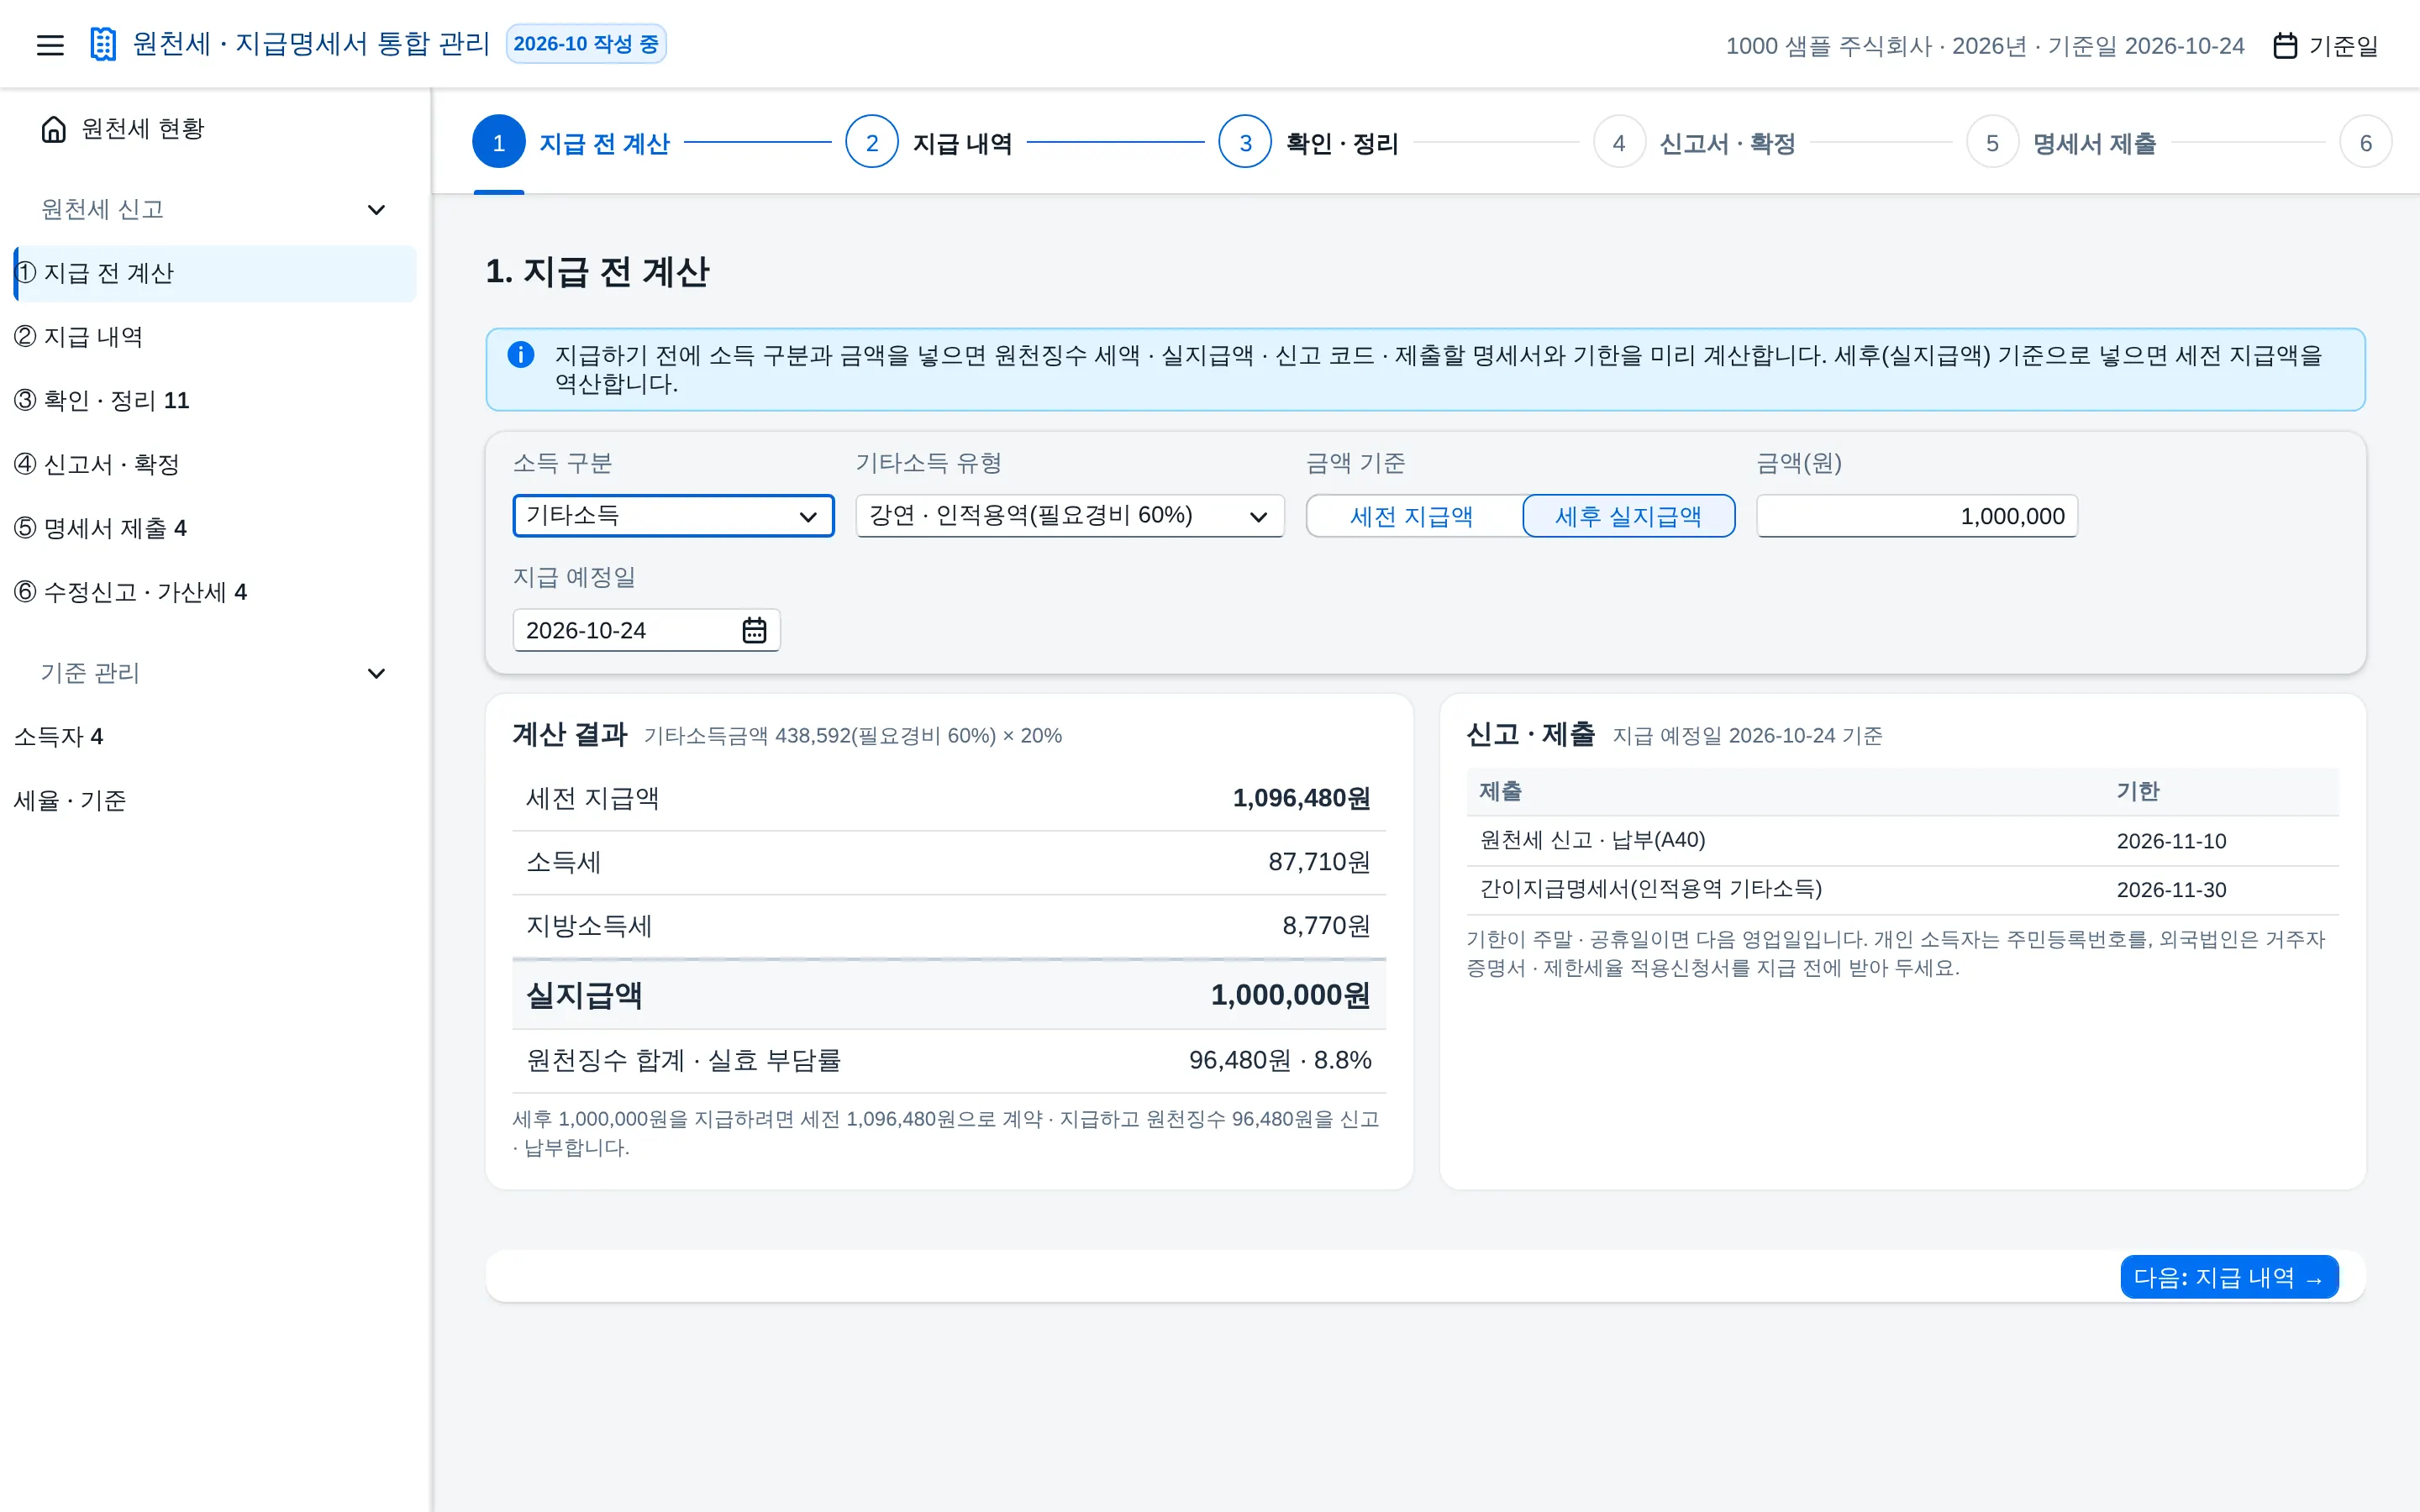Select 세후 실지급액 amount basis
The width and height of the screenshot is (2420, 1512).
point(1628,516)
